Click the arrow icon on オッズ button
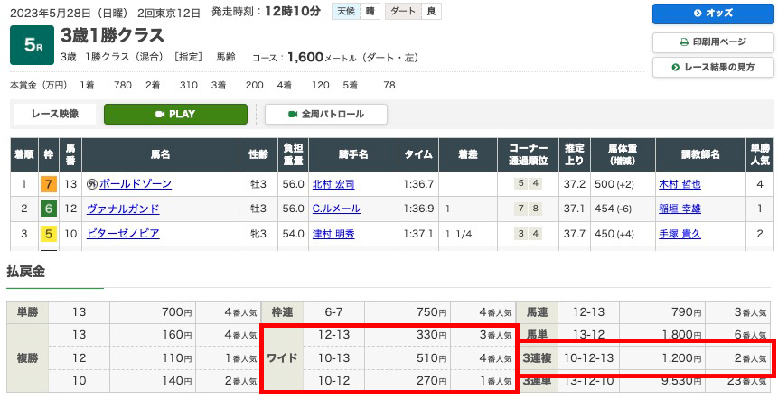778x399 pixels. click(x=698, y=14)
